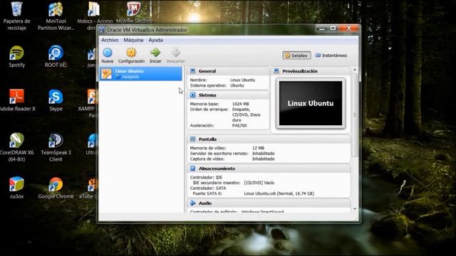Click the General section icon

(192, 71)
